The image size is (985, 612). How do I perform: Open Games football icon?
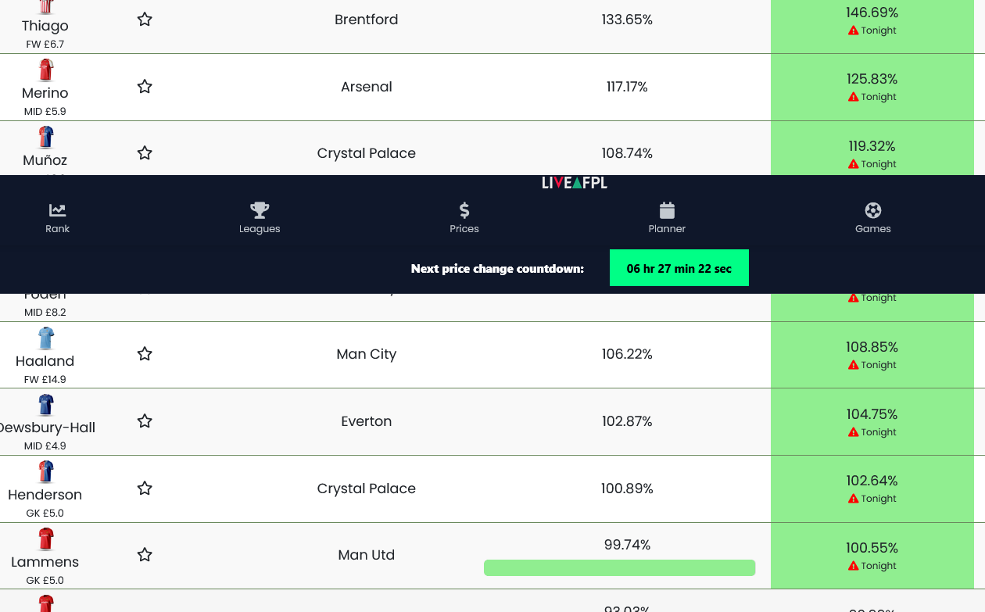click(x=873, y=209)
